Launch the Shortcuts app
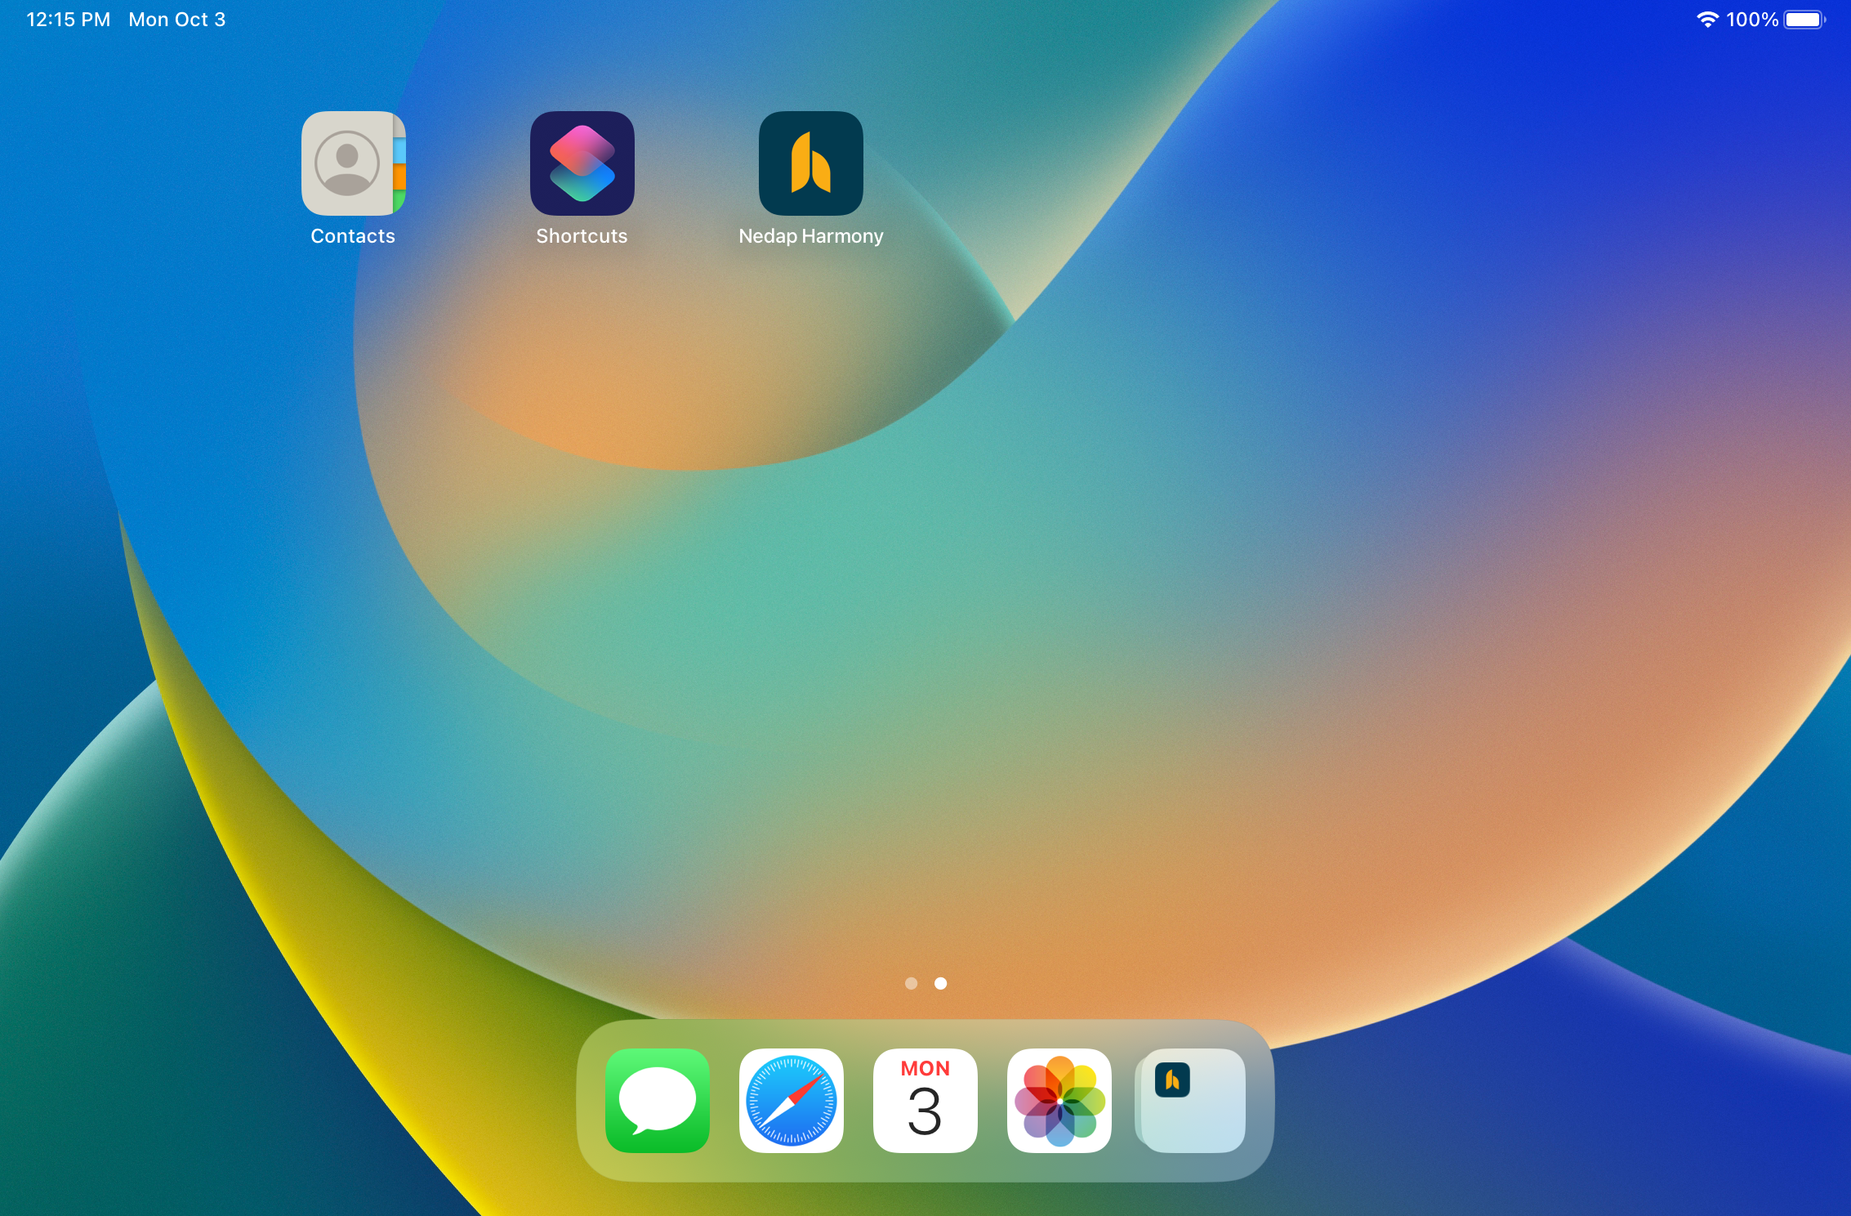 (x=582, y=163)
